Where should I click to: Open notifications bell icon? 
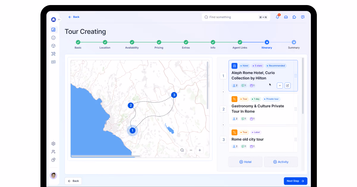[x=278, y=17]
